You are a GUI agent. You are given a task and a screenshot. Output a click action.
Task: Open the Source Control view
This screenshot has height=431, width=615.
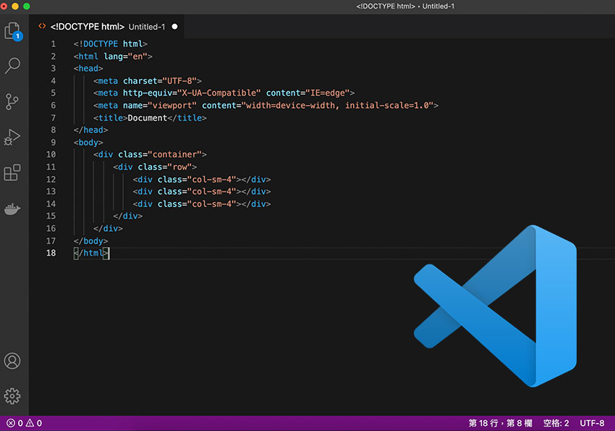(x=12, y=101)
